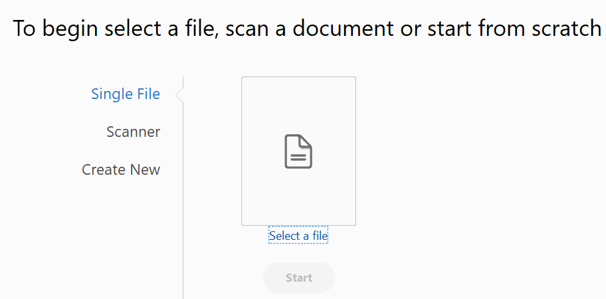Choose Scanner to scan a document
The image size is (606, 299).
tap(133, 132)
